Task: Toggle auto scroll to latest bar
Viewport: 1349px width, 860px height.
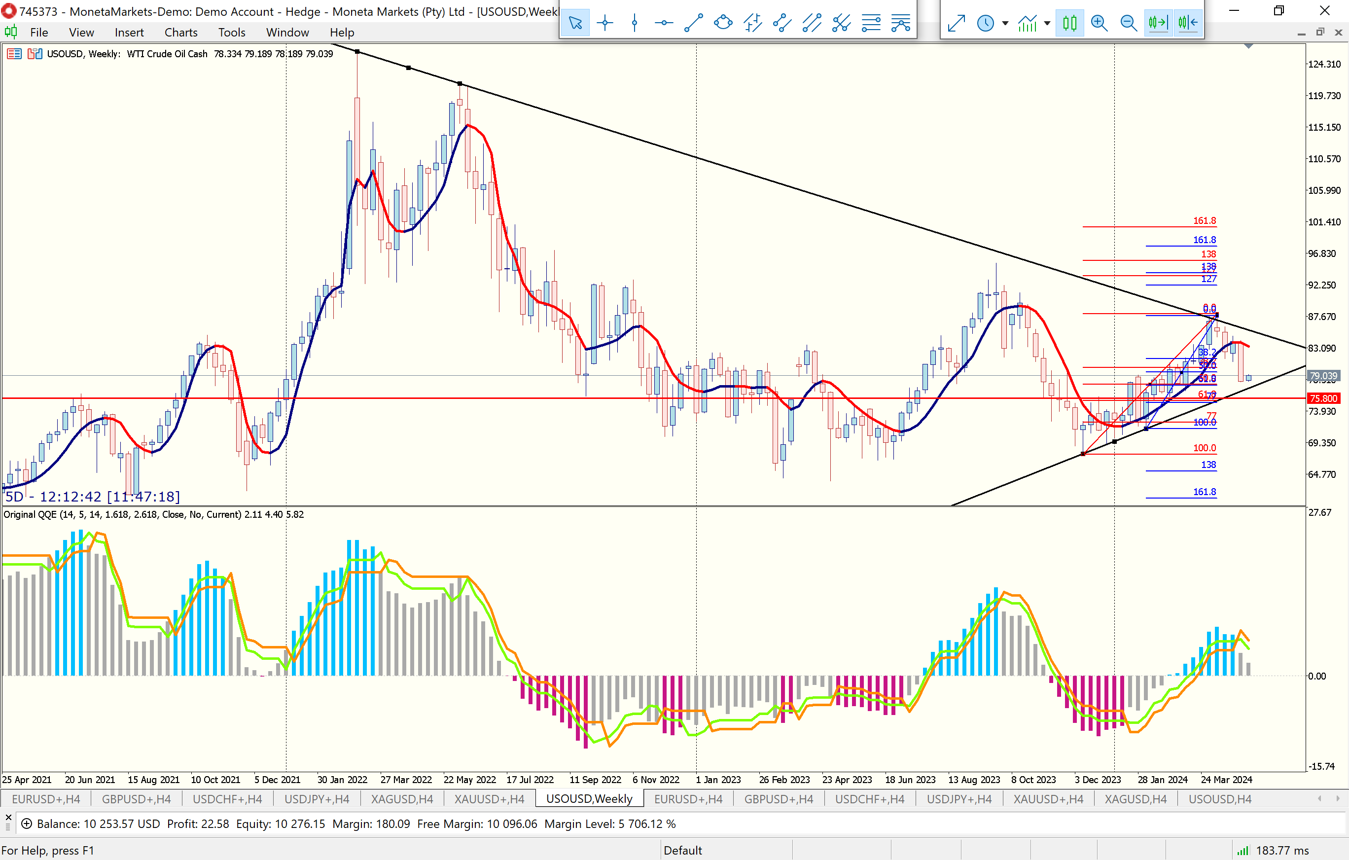Action: coord(1158,23)
